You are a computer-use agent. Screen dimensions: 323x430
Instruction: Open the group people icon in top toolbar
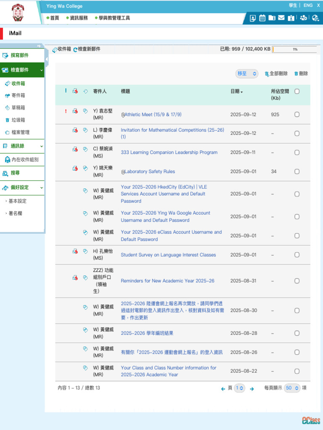click(x=304, y=18)
